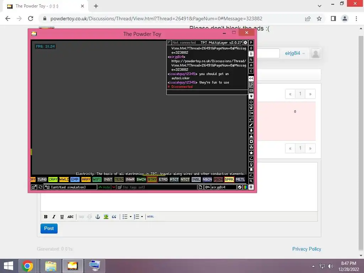Open the Gases category icon
Viewport: 364px width, 273px height.
coord(251,125)
